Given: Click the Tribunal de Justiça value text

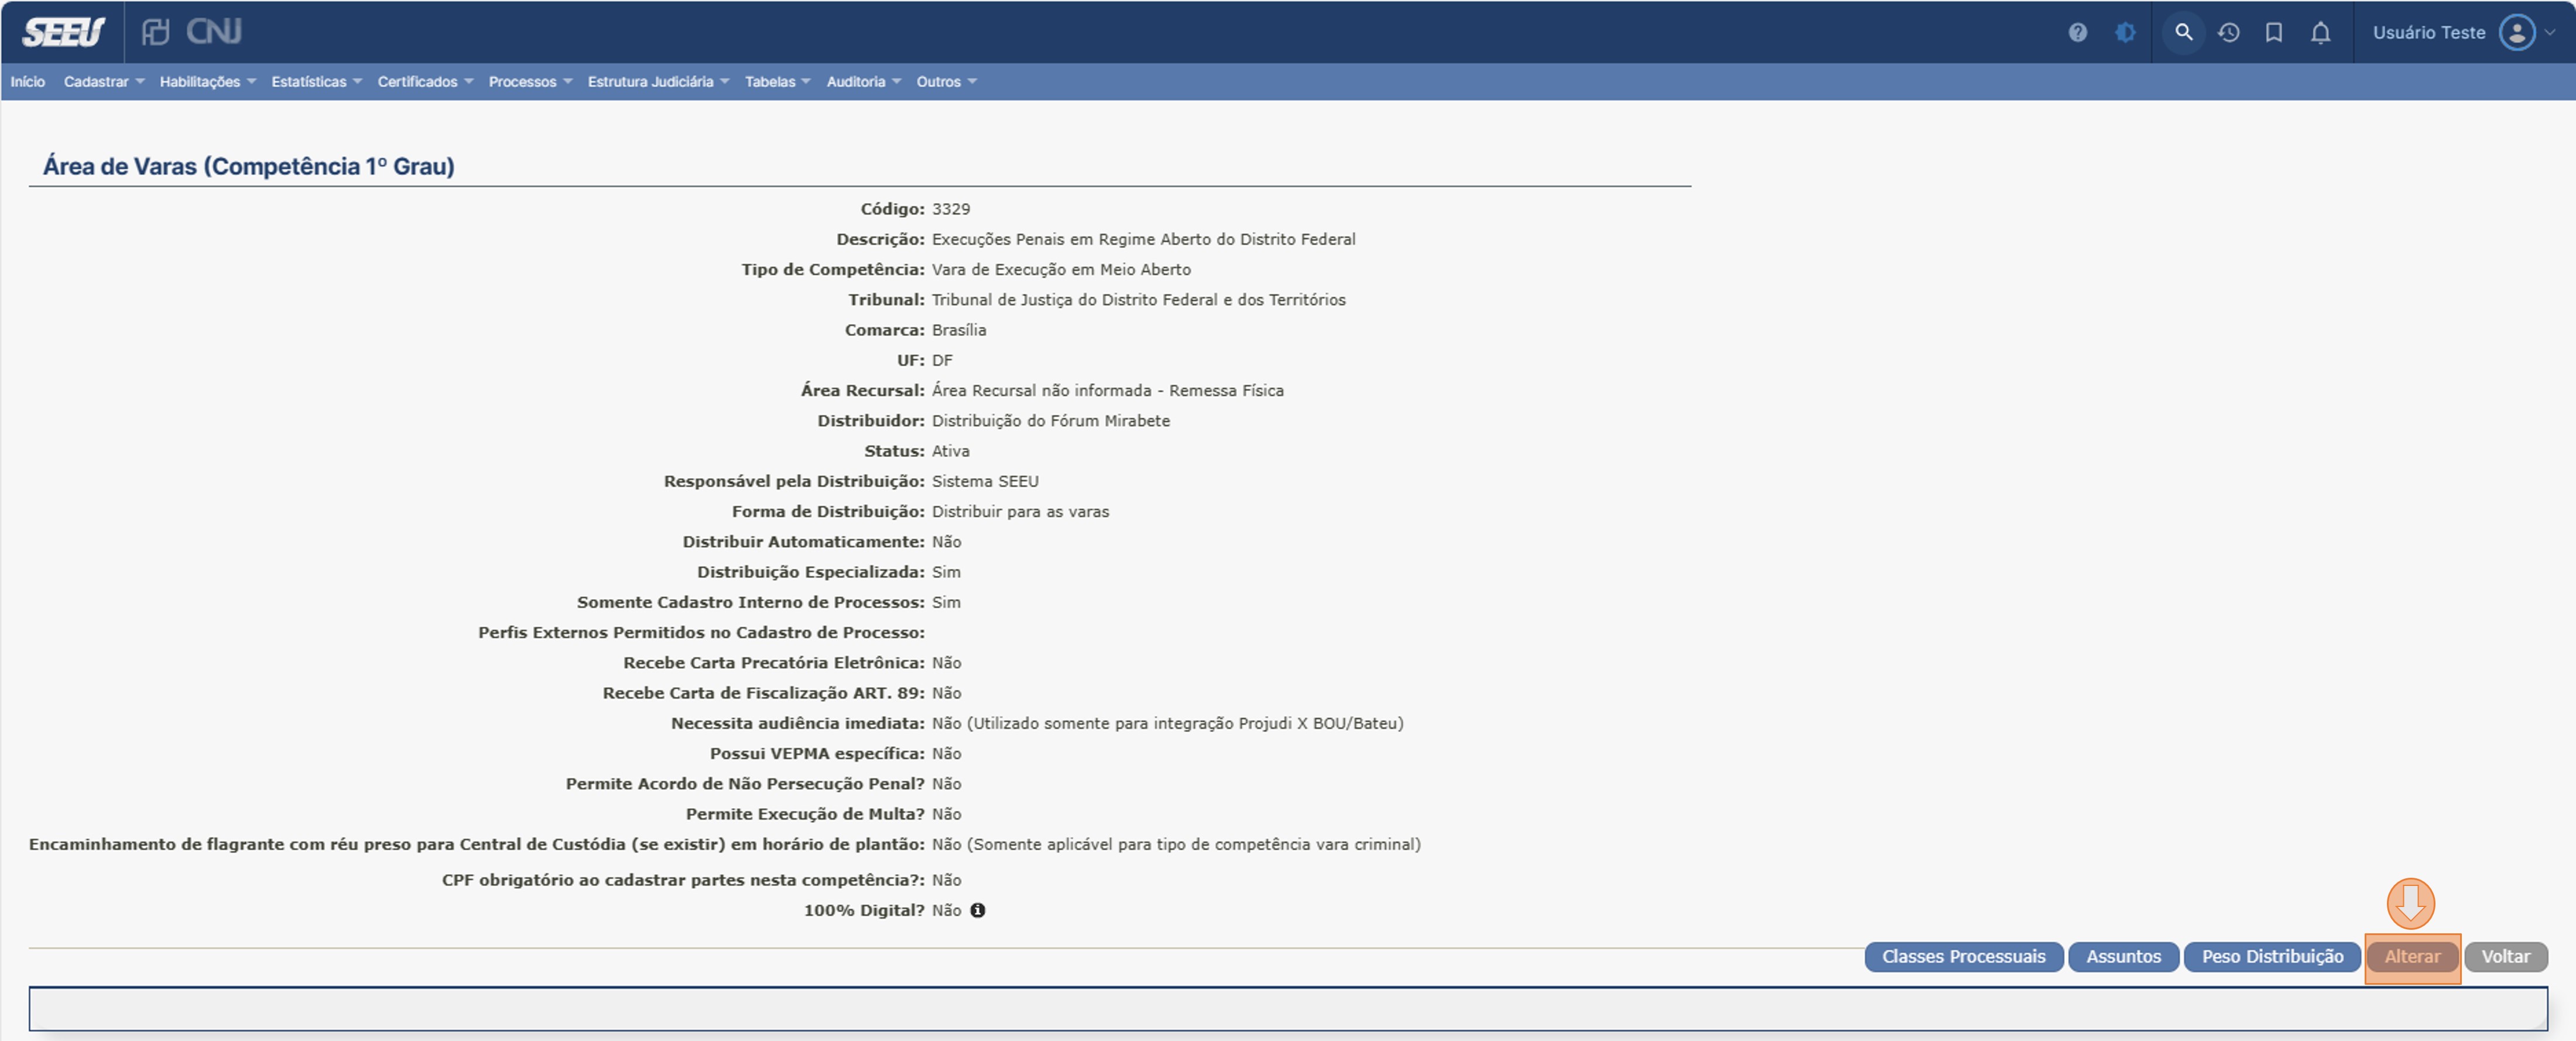Looking at the screenshot, I should point(1138,300).
